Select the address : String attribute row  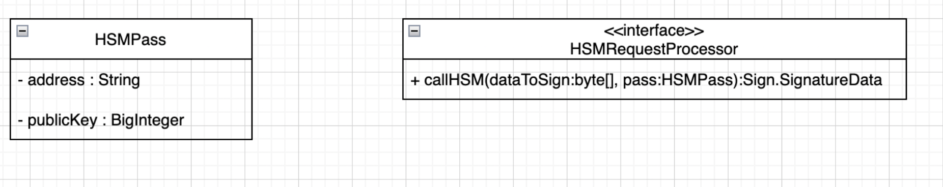pos(131,80)
